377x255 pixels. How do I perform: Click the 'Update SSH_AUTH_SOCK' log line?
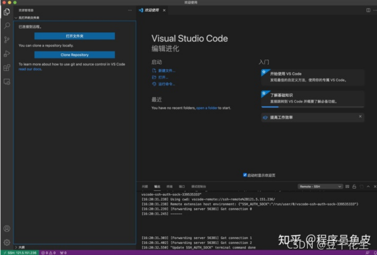pos(199,247)
